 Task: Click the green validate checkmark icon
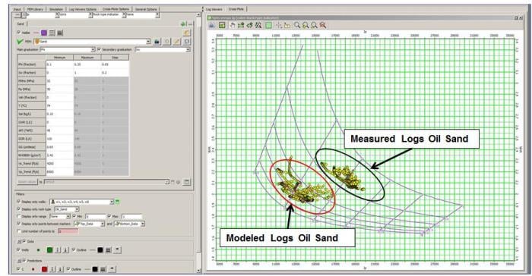point(20,41)
